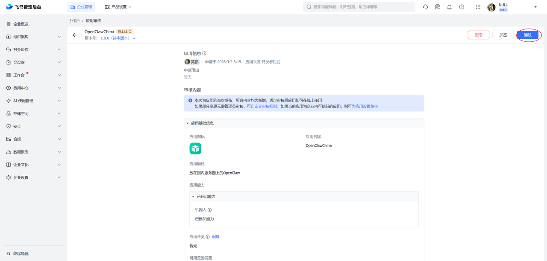Expand 企业设置 chevron in sidebar
The height and width of the screenshot is (261, 547).
(59, 177)
